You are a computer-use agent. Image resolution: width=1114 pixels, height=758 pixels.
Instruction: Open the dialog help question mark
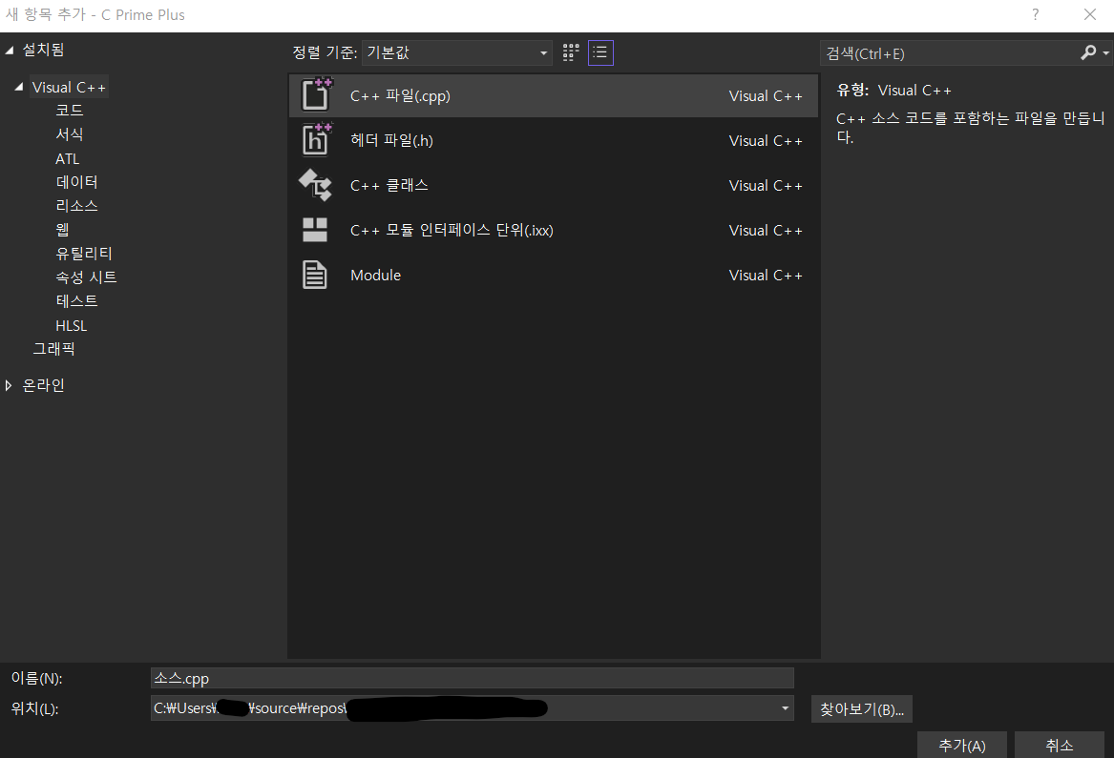click(1035, 15)
